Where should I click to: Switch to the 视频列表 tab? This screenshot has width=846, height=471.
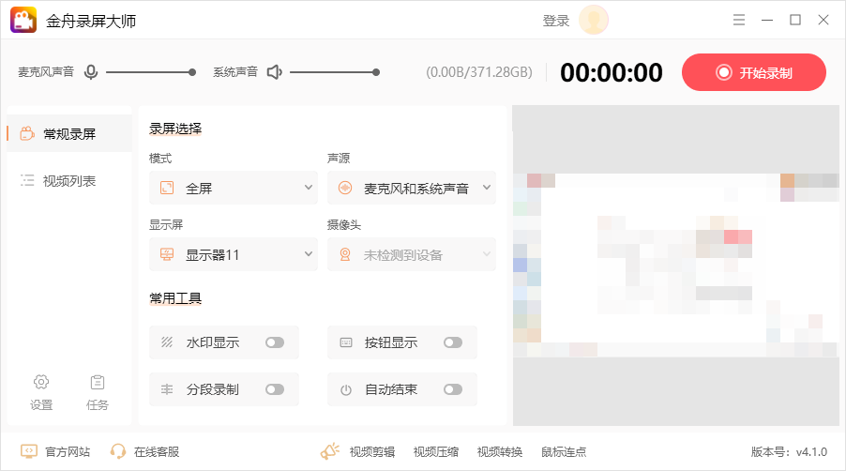point(69,180)
